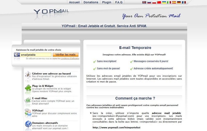Open the address book dropdown beside email field
Viewport: 207px width, 131px height.
click(17, 55)
